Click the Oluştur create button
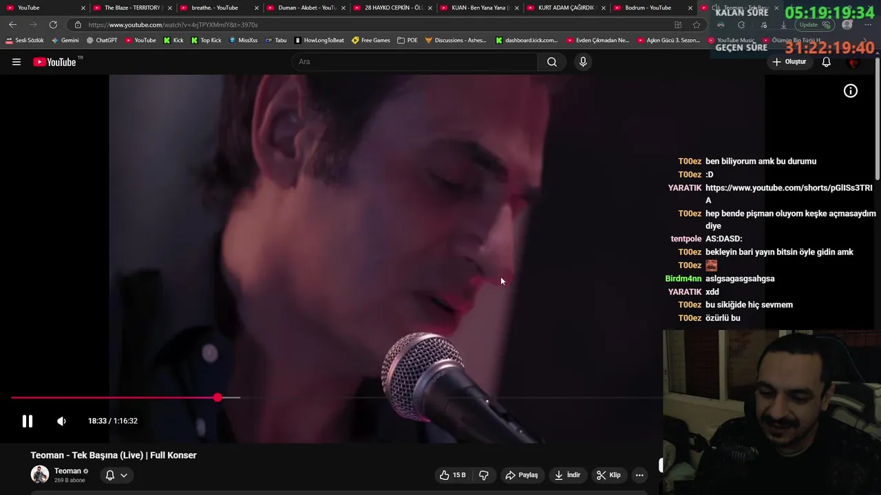The image size is (881, 495). [789, 62]
